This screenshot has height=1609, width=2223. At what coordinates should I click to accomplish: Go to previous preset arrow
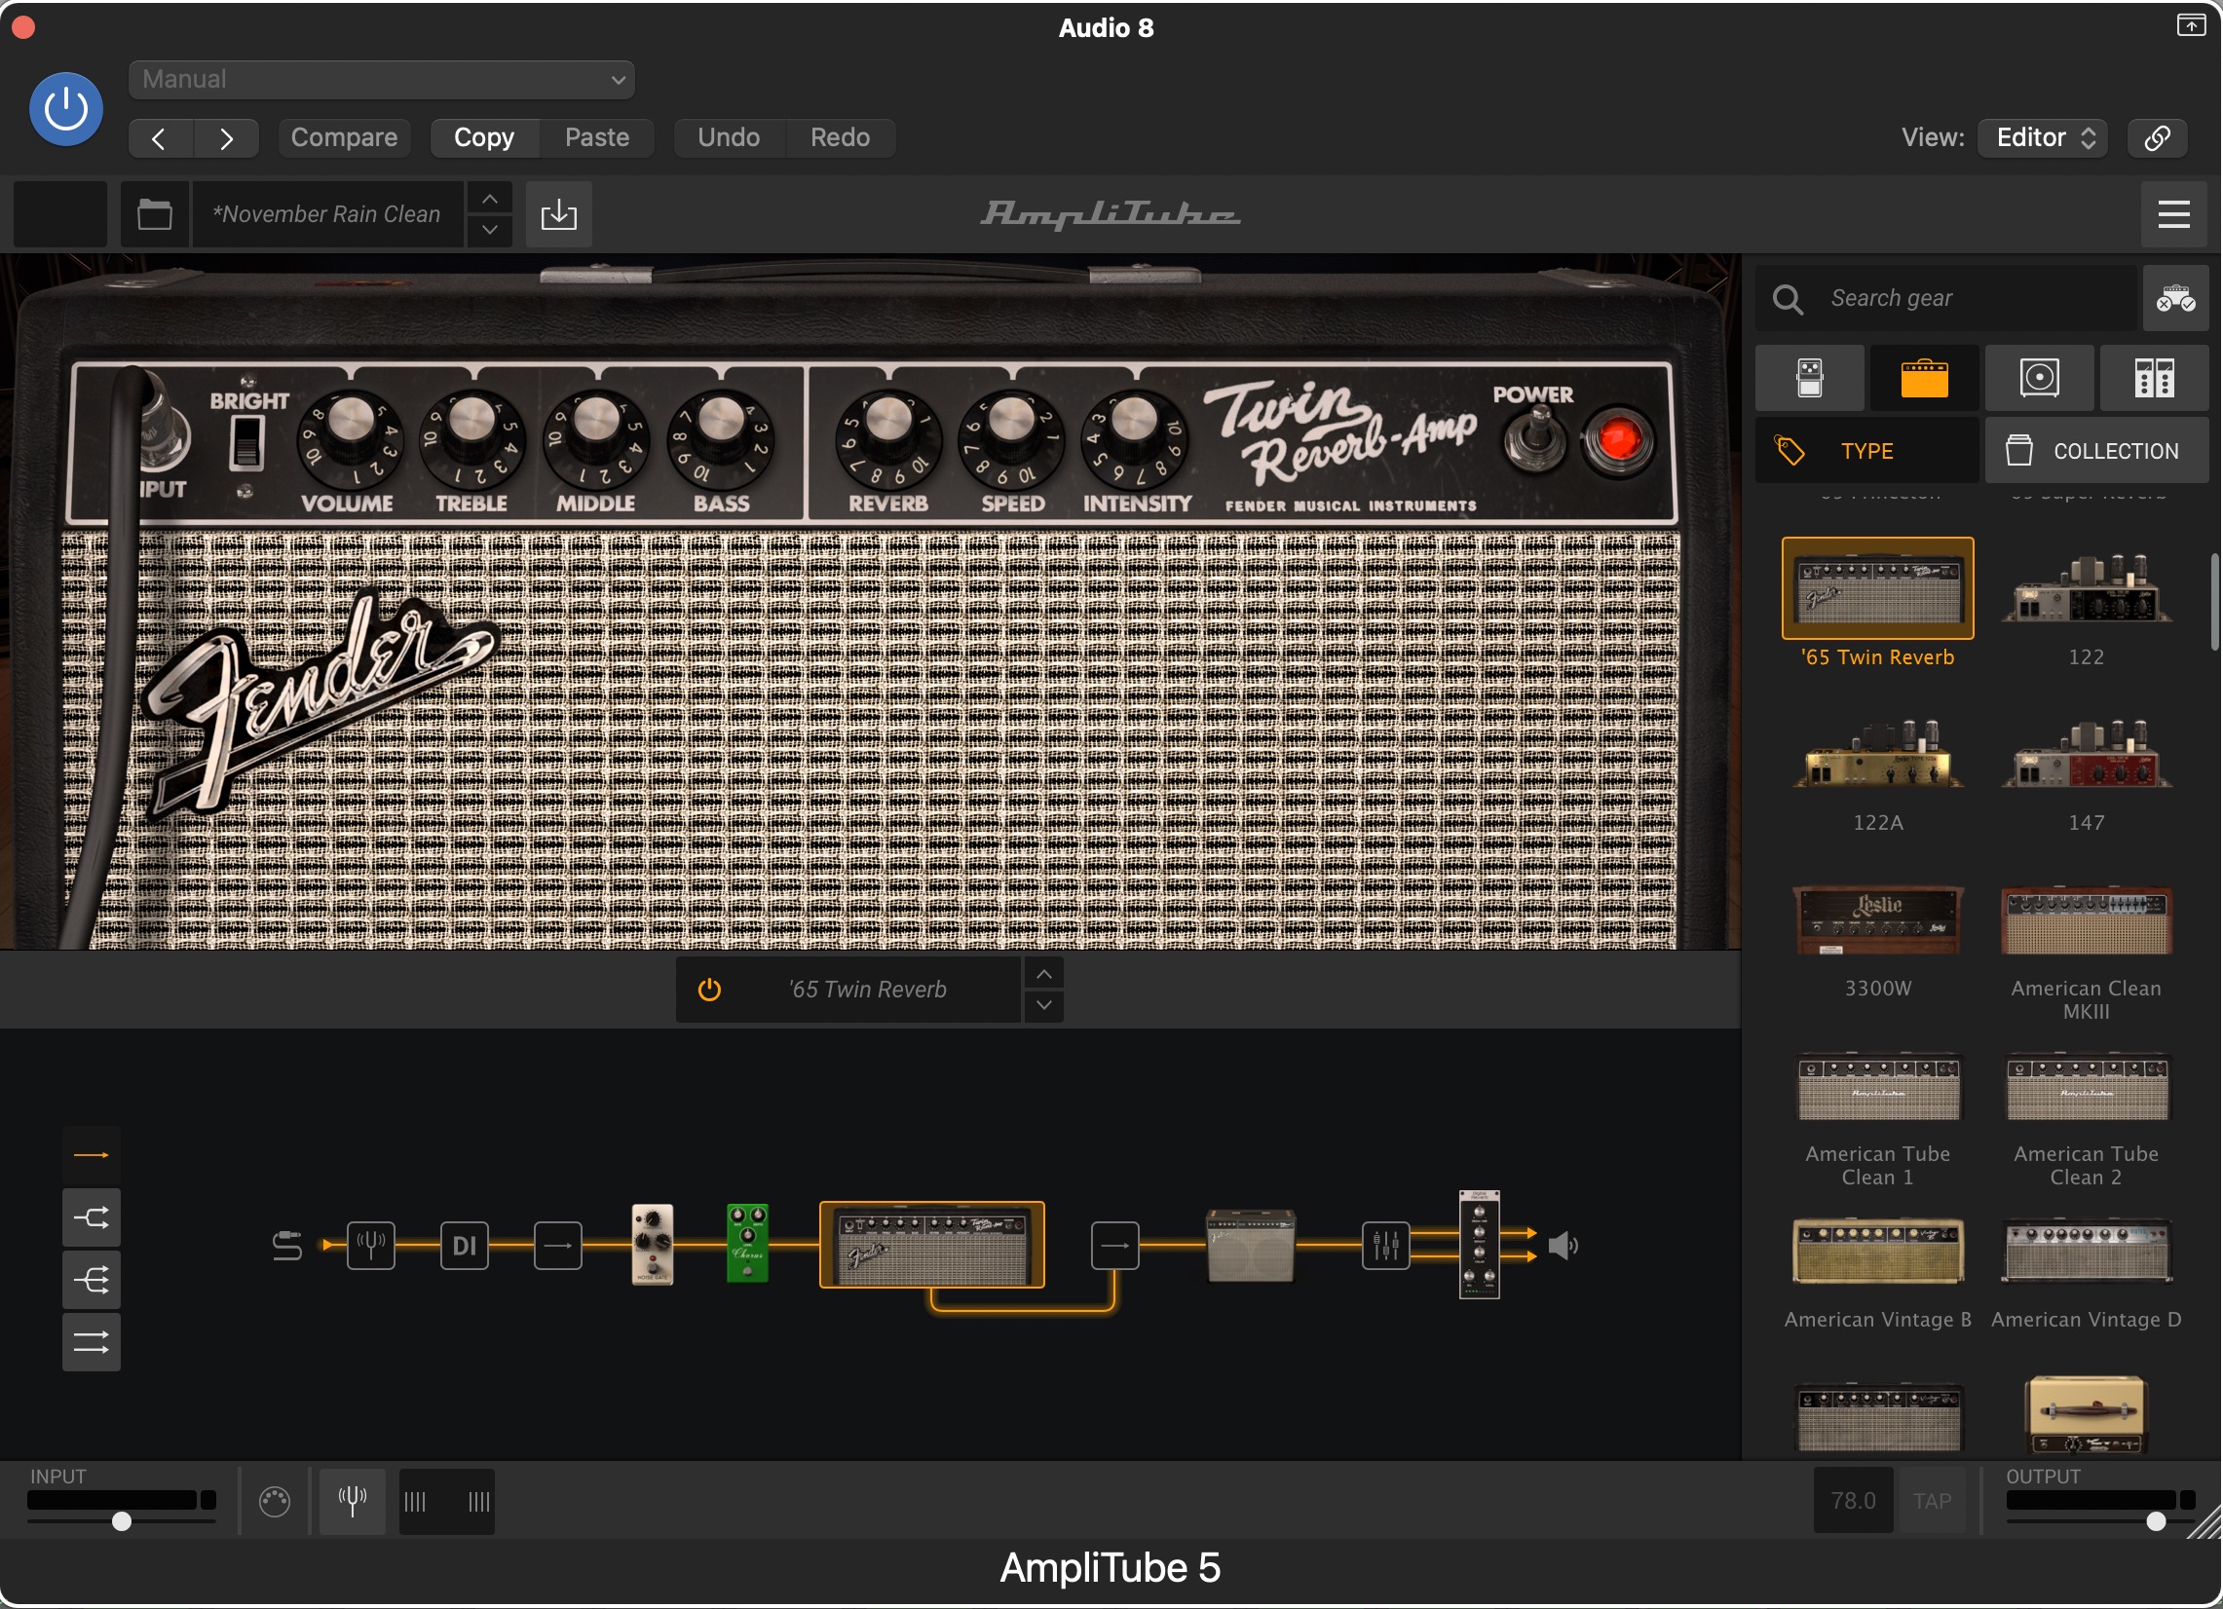click(160, 138)
